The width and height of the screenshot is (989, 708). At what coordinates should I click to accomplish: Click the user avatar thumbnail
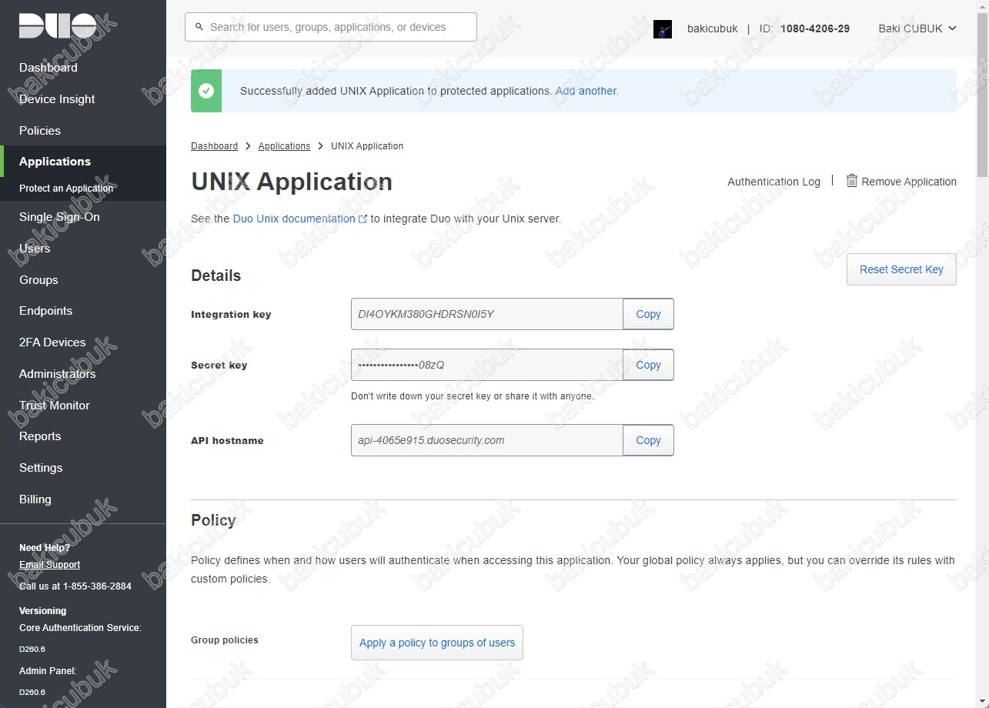pos(663,29)
